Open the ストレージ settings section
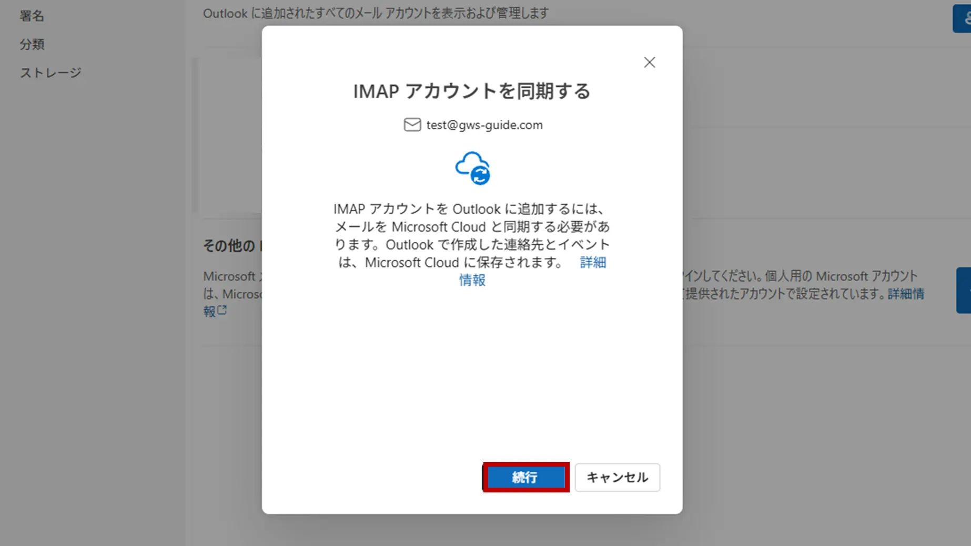Viewport: 971px width, 546px height. (x=50, y=73)
